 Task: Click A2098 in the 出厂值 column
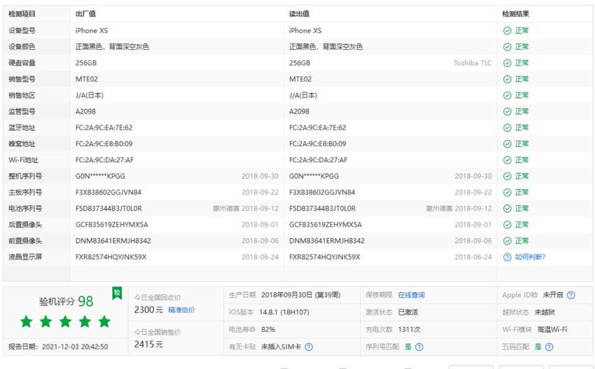(x=85, y=111)
